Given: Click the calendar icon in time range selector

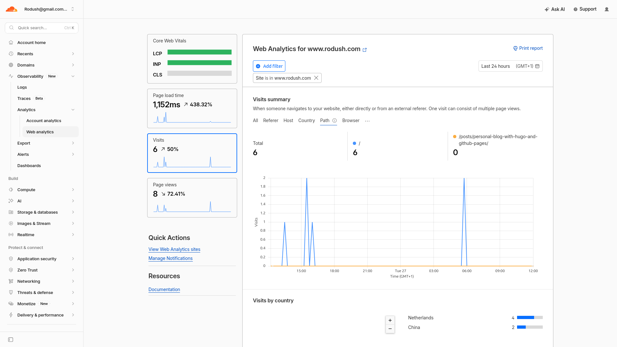Looking at the screenshot, I should click(x=537, y=66).
